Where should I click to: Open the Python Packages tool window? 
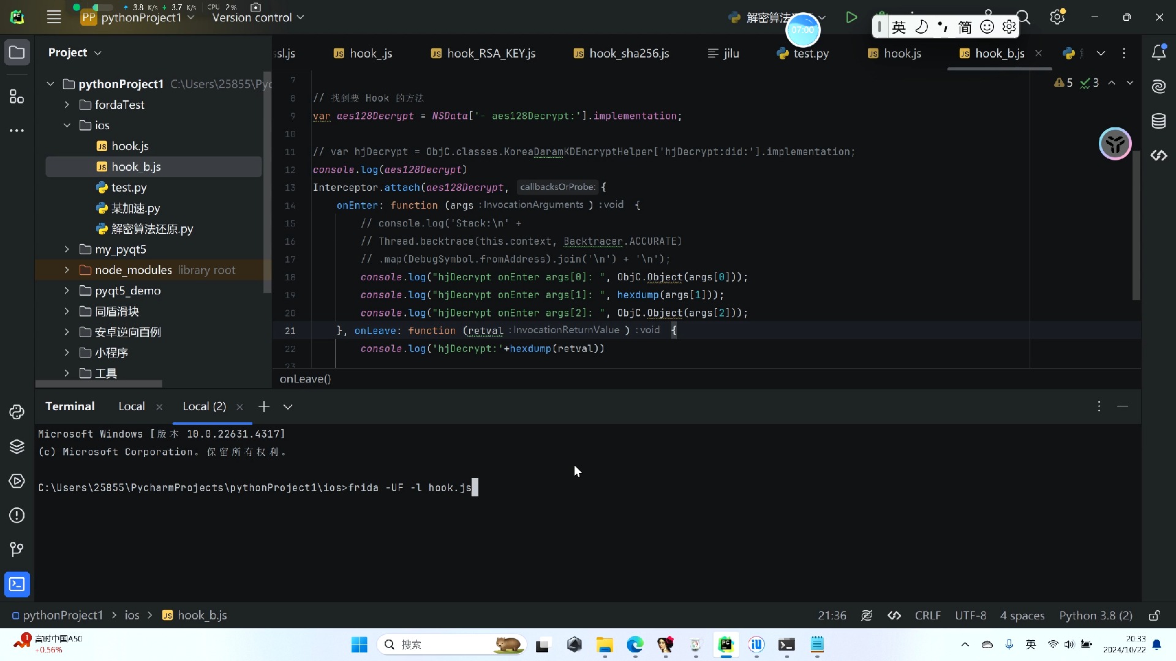(17, 446)
